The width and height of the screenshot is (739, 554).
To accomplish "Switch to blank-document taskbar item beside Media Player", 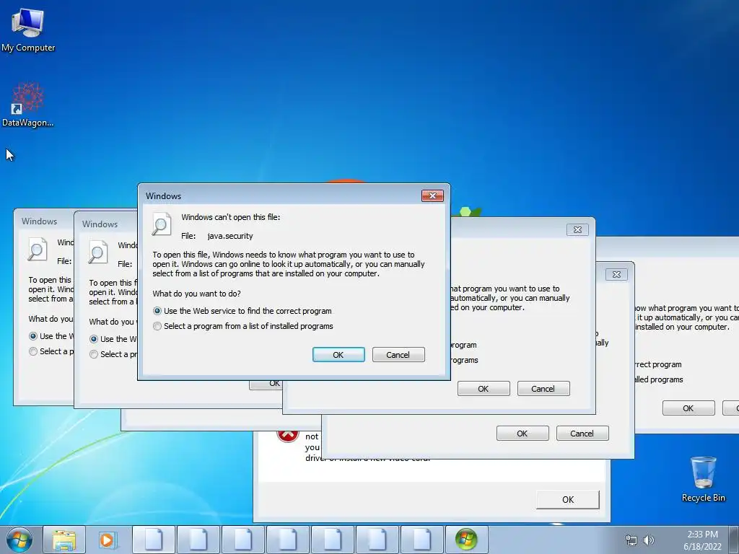I will click(x=153, y=540).
